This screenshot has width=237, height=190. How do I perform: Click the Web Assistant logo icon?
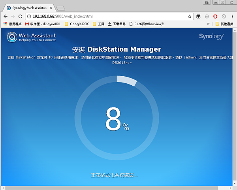tap(12, 37)
